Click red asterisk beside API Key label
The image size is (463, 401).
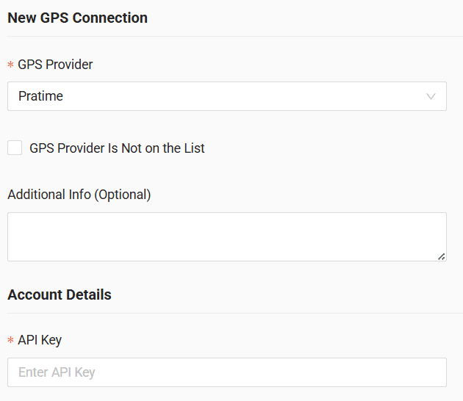[11, 341]
